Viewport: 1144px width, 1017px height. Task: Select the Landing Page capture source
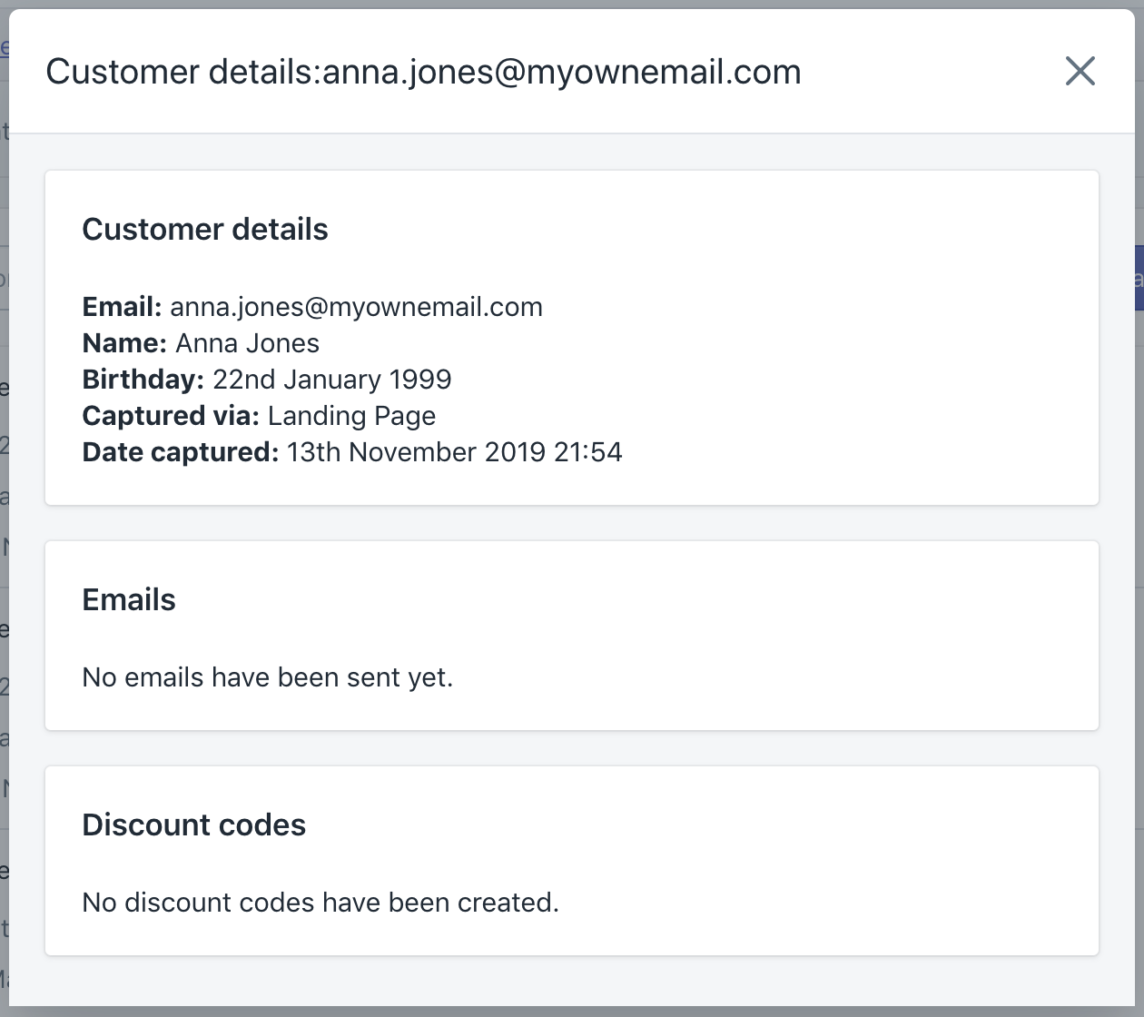(351, 416)
